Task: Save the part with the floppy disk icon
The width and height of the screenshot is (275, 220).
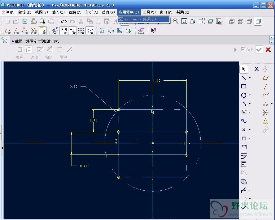Action: pyautogui.click(x=25, y=21)
